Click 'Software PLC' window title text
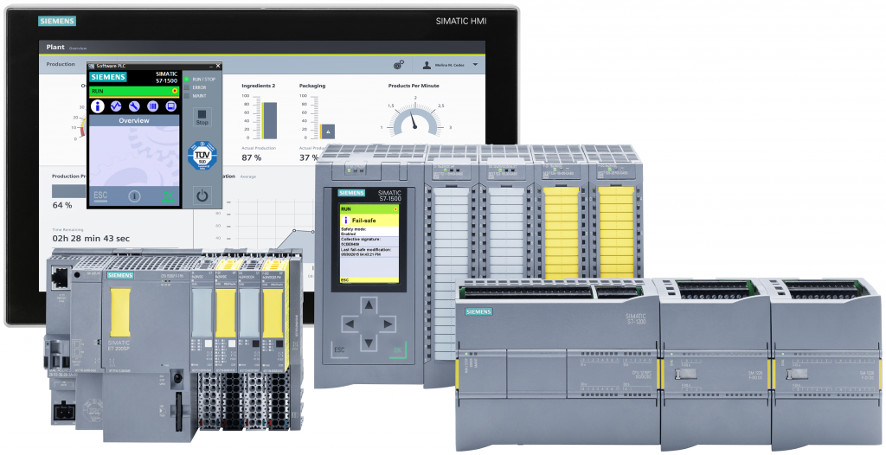 pos(111,66)
